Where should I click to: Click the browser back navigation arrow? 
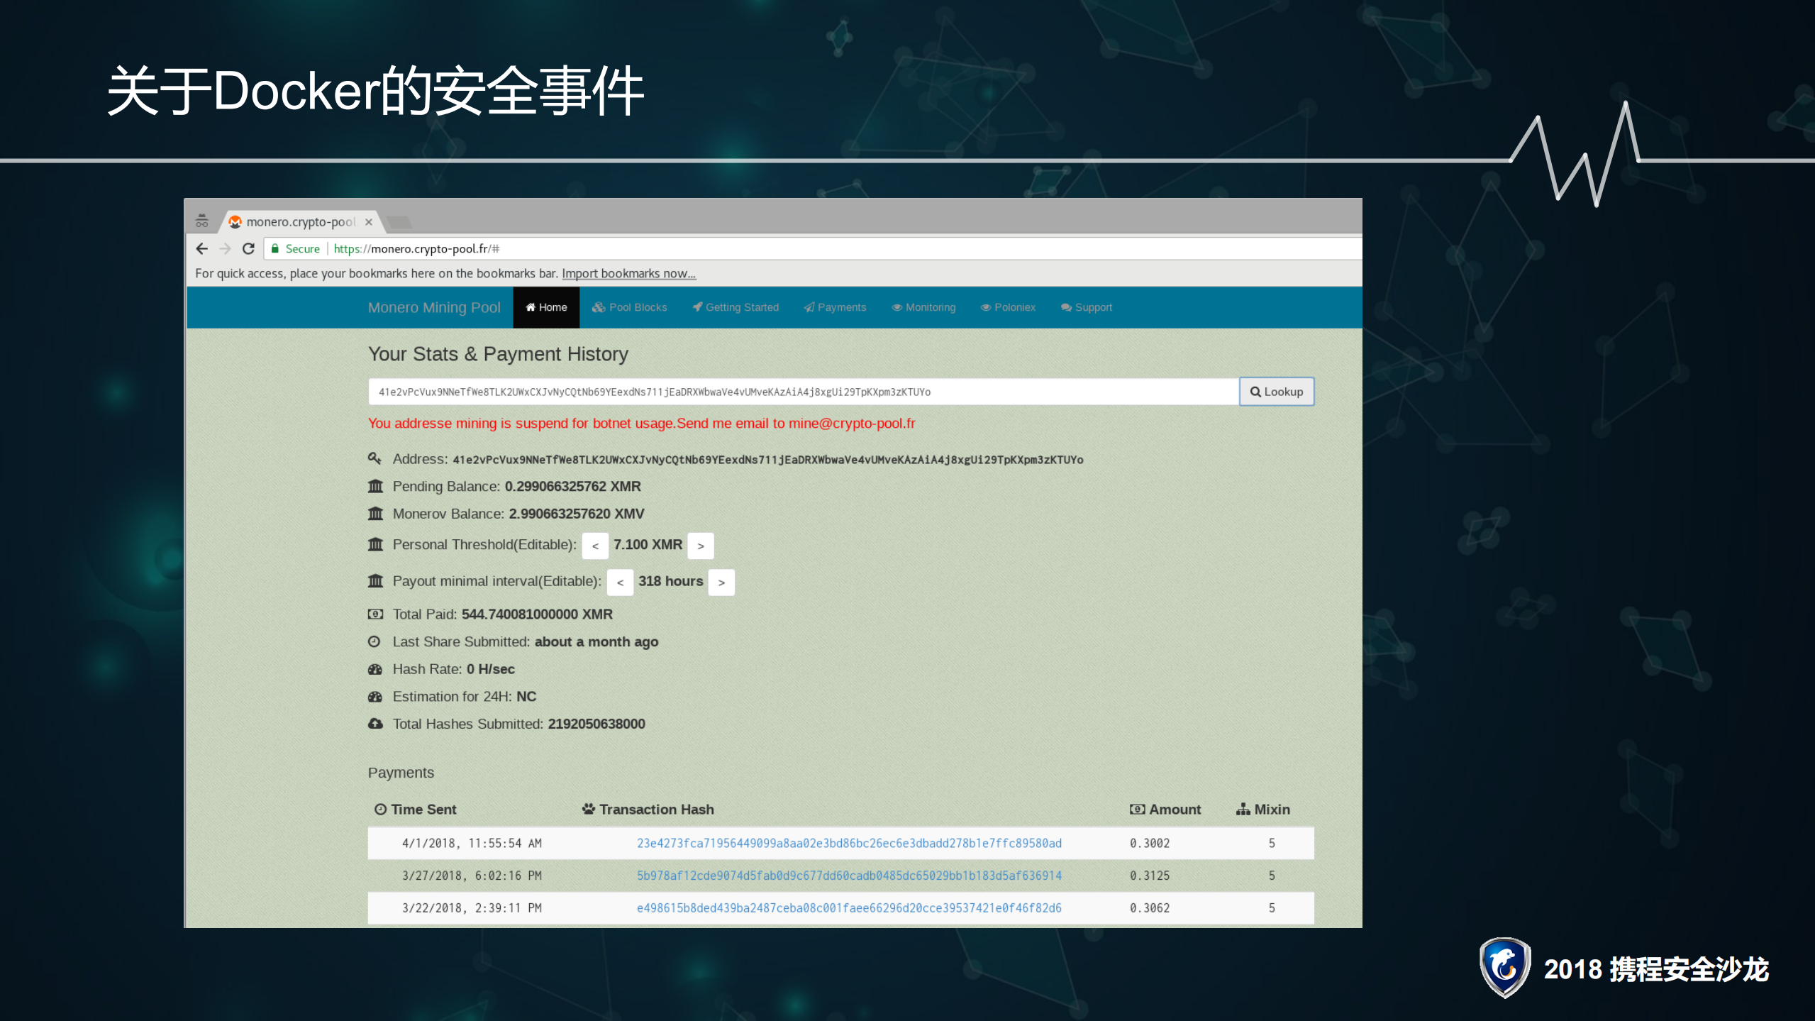[x=202, y=248]
